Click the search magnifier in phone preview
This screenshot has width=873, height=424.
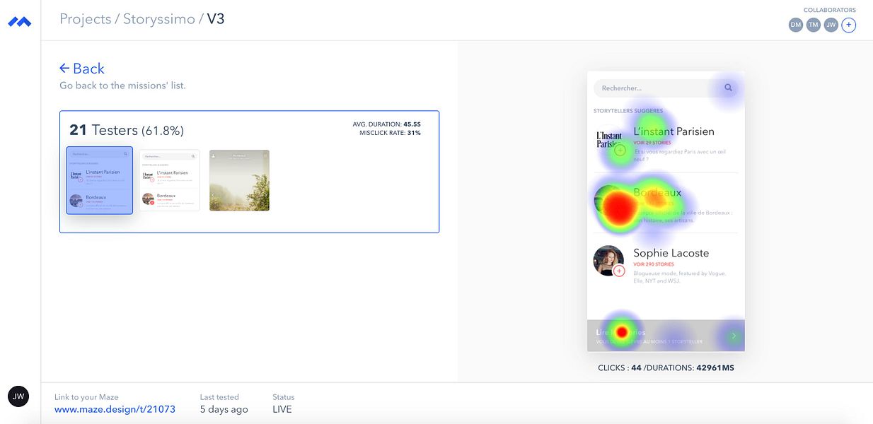tap(728, 88)
